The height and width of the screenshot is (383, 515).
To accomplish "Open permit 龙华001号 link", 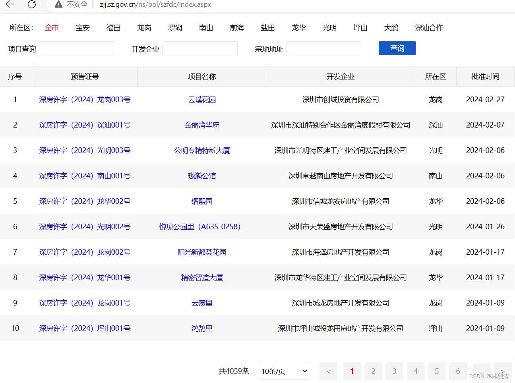I will point(85,278).
